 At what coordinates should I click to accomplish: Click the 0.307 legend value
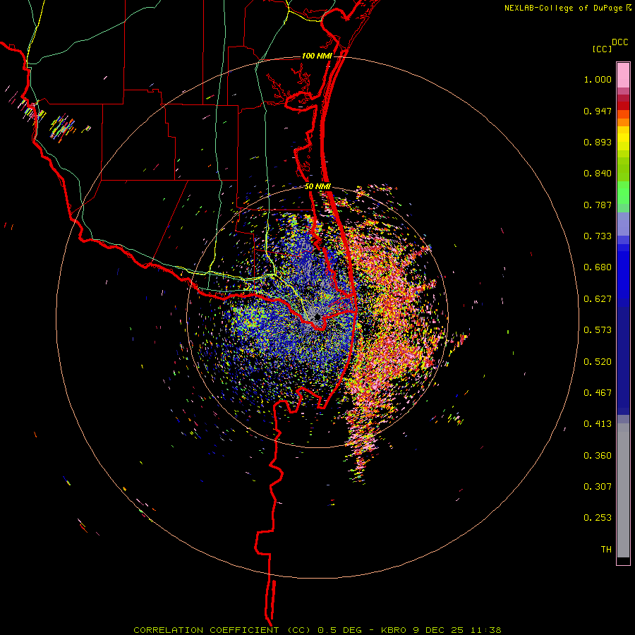(x=598, y=487)
